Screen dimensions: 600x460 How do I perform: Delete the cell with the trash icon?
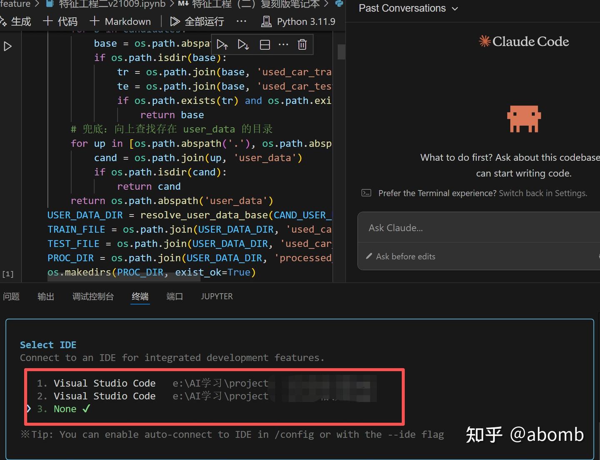[302, 45]
